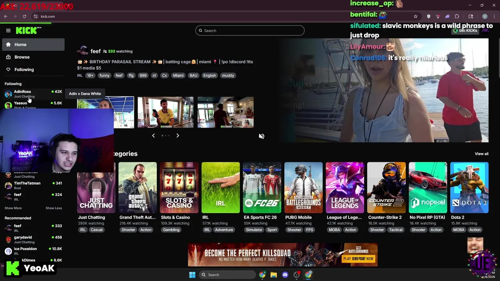Open the League of Legends category card
500x281 pixels.
345,188
